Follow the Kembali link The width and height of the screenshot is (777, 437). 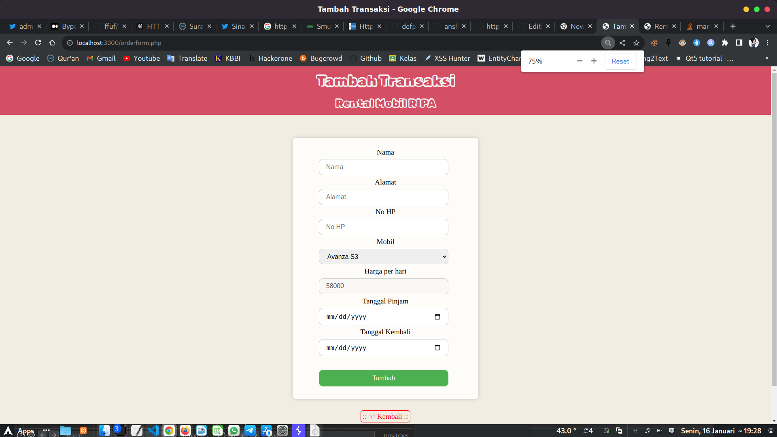coord(385,416)
